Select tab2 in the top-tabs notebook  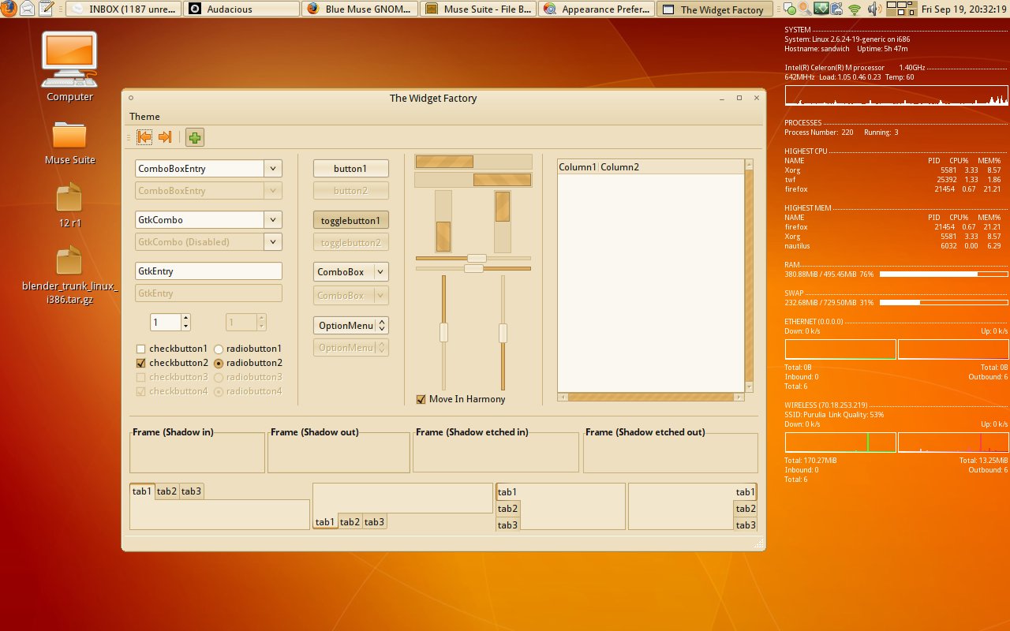pyautogui.click(x=166, y=491)
